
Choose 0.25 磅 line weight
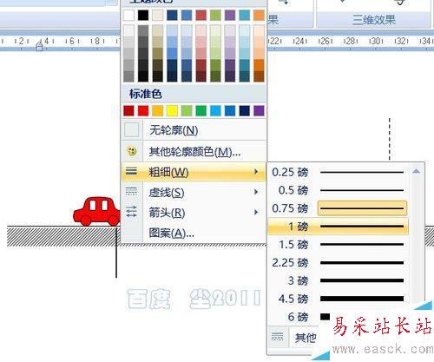[338, 172]
